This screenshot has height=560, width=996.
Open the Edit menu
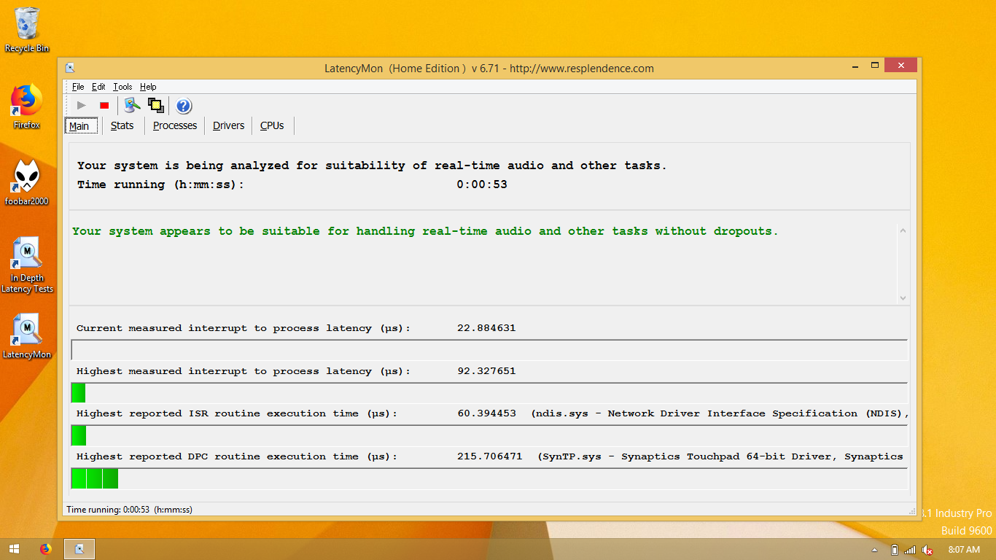98,87
